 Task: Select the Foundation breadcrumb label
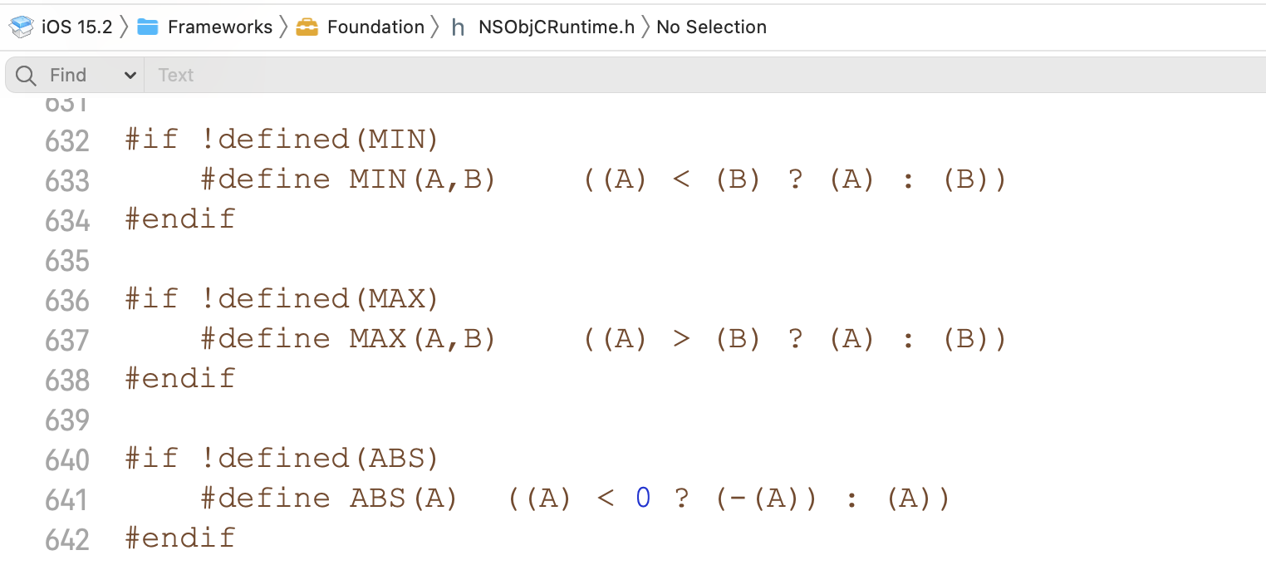point(375,27)
